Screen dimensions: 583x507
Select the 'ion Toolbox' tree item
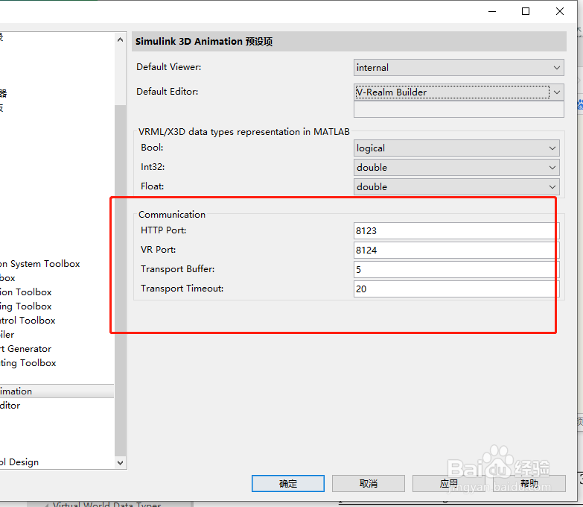26,292
